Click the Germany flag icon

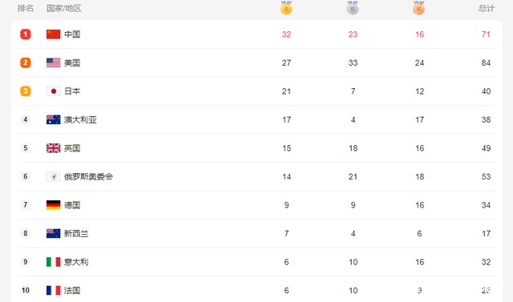click(54, 205)
